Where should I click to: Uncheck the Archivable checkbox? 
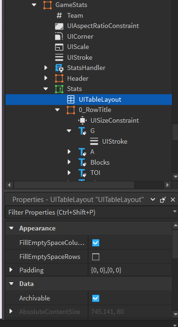[96, 298]
